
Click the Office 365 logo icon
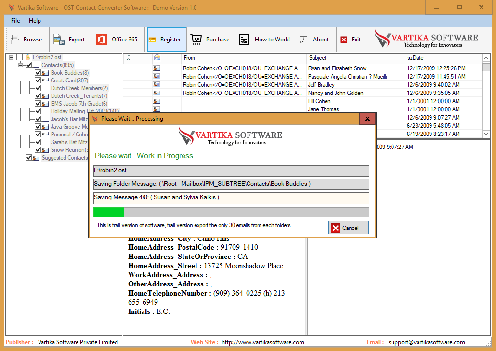[102, 40]
